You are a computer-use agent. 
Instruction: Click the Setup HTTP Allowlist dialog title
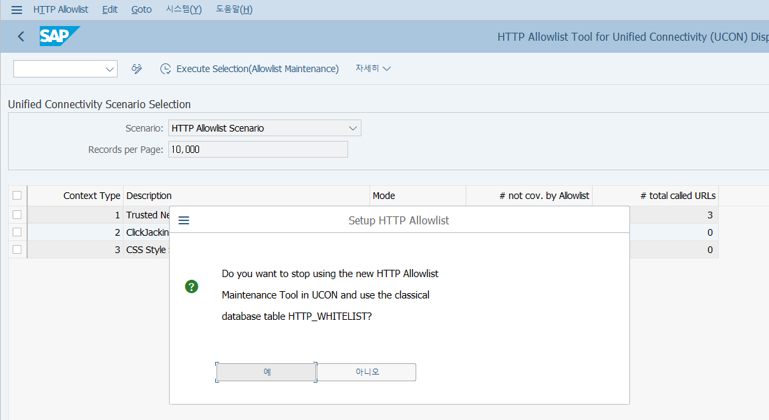[x=399, y=220]
